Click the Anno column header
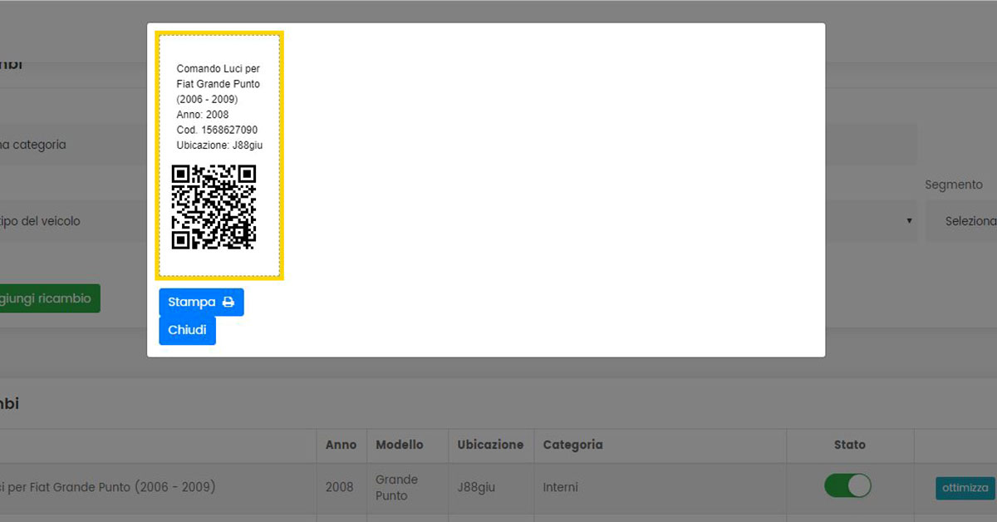Image resolution: width=997 pixels, height=522 pixels. (x=341, y=445)
